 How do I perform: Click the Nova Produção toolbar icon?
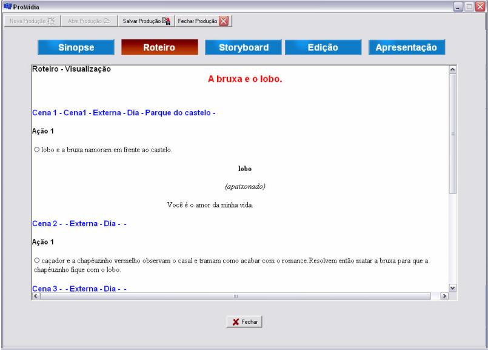click(52, 21)
